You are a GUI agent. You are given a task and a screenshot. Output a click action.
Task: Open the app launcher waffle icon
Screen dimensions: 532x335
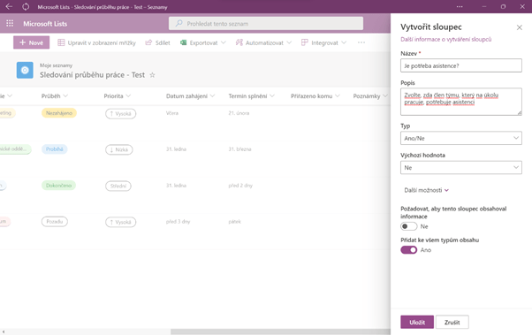[x=10, y=23]
